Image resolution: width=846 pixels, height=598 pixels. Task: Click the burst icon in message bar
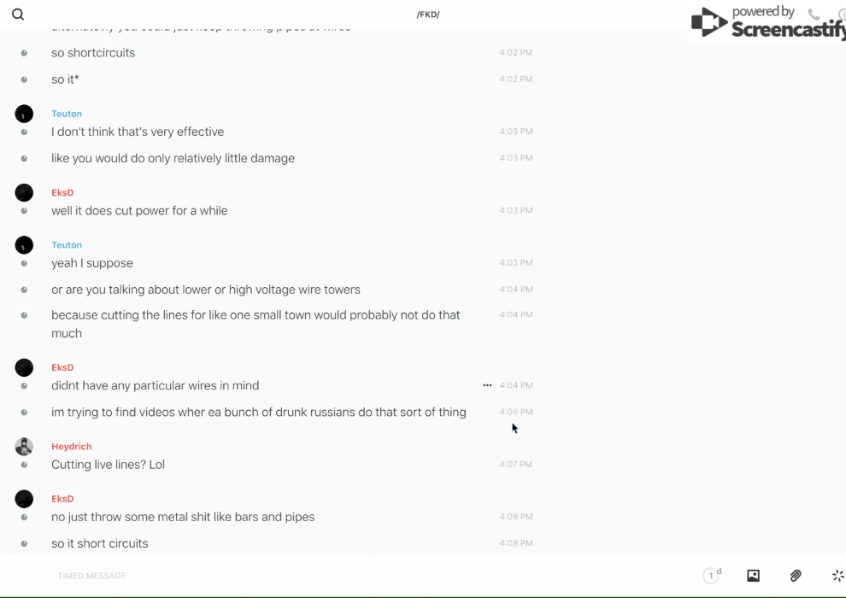pos(837,576)
